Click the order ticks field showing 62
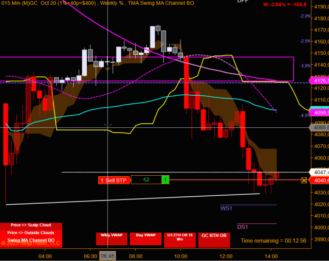 146,180
